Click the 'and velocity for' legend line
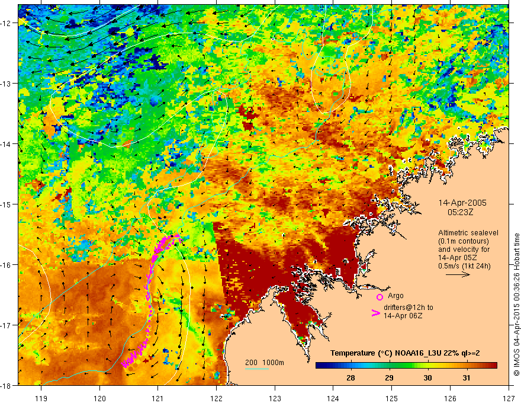The width and height of the screenshot is (521, 403). (x=464, y=250)
